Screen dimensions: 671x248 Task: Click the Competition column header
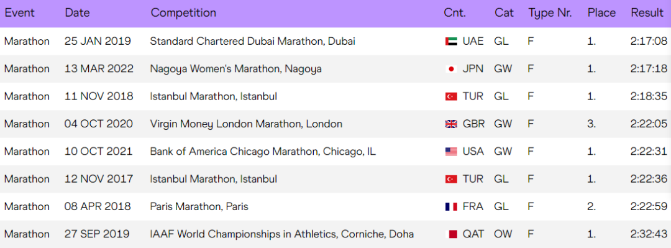coord(183,13)
